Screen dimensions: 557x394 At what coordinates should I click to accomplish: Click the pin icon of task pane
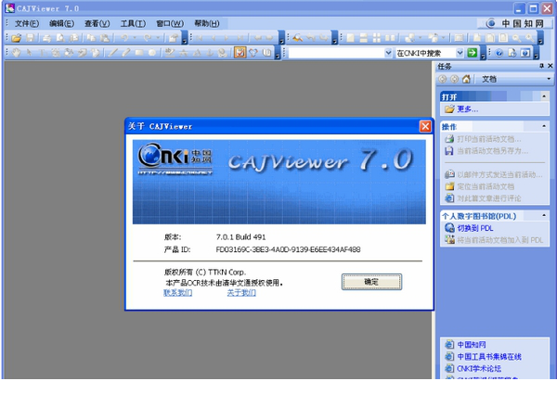542,66
